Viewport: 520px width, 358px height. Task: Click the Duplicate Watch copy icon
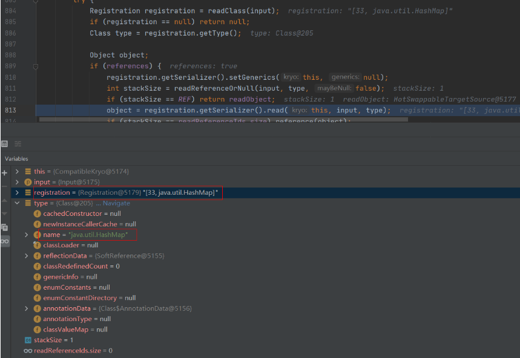coord(5,227)
